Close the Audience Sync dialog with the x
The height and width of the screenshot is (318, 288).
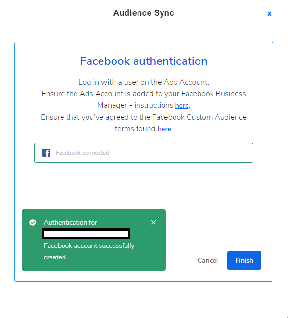click(269, 14)
